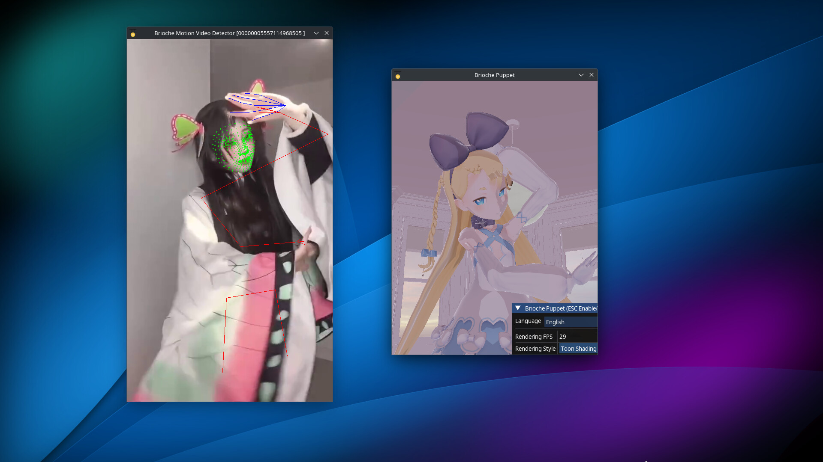
Task: Minimize the Brioche Motion Video Detector window
Action: pyautogui.click(x=316, y=33)
